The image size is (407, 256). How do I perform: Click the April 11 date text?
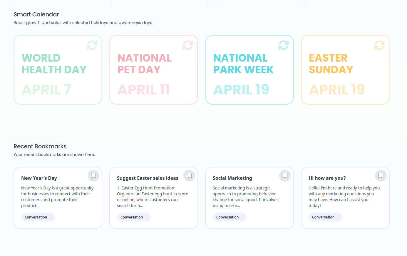(x=144, y=90)
